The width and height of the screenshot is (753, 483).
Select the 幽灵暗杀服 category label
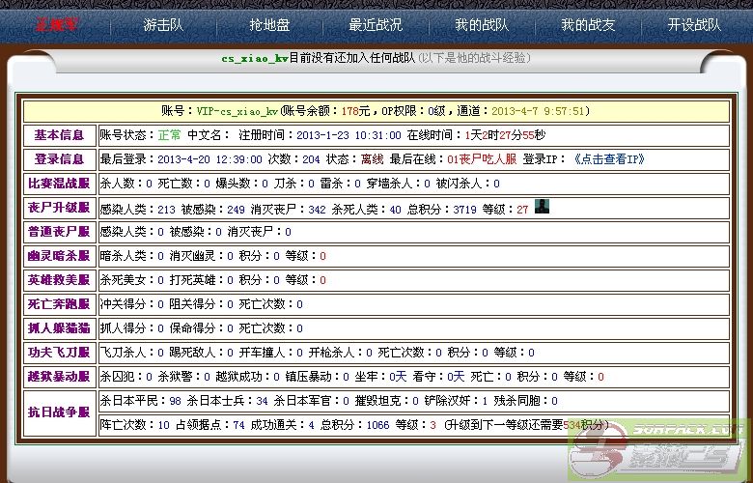tap(59, 256)
